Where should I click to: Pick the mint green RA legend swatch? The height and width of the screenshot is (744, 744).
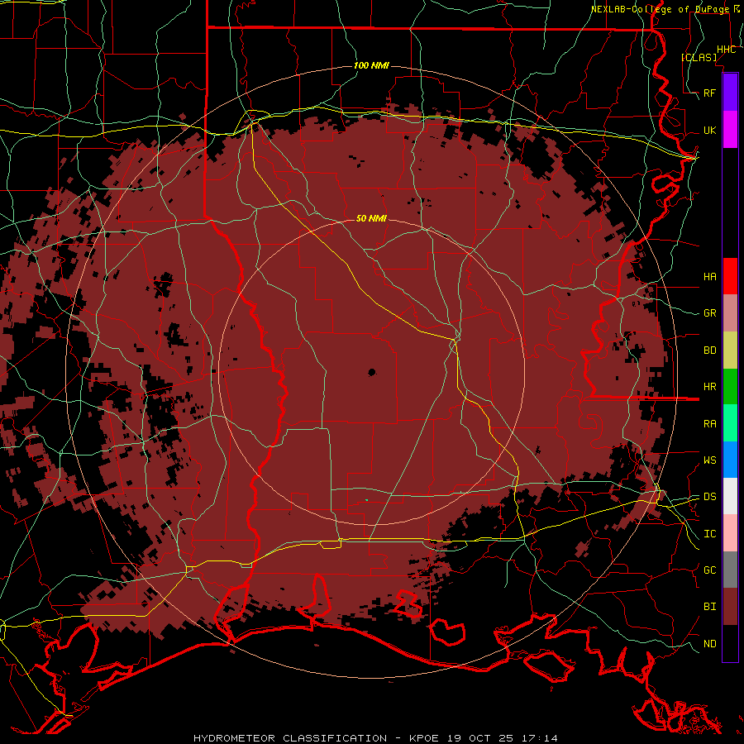coord(730,423)
